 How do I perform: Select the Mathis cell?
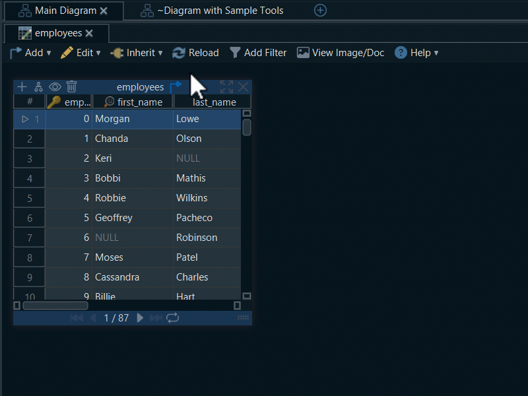pyautogui.click(x=207, y=178)
